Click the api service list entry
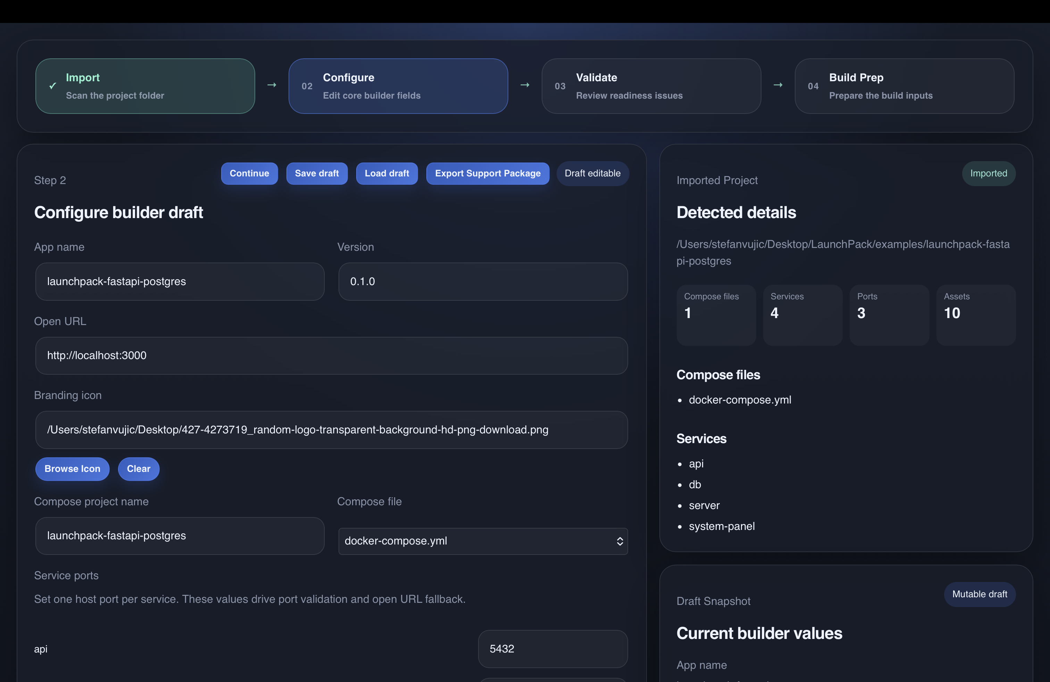The width and height of the screenshot is (1050, 682). point(696,464)
